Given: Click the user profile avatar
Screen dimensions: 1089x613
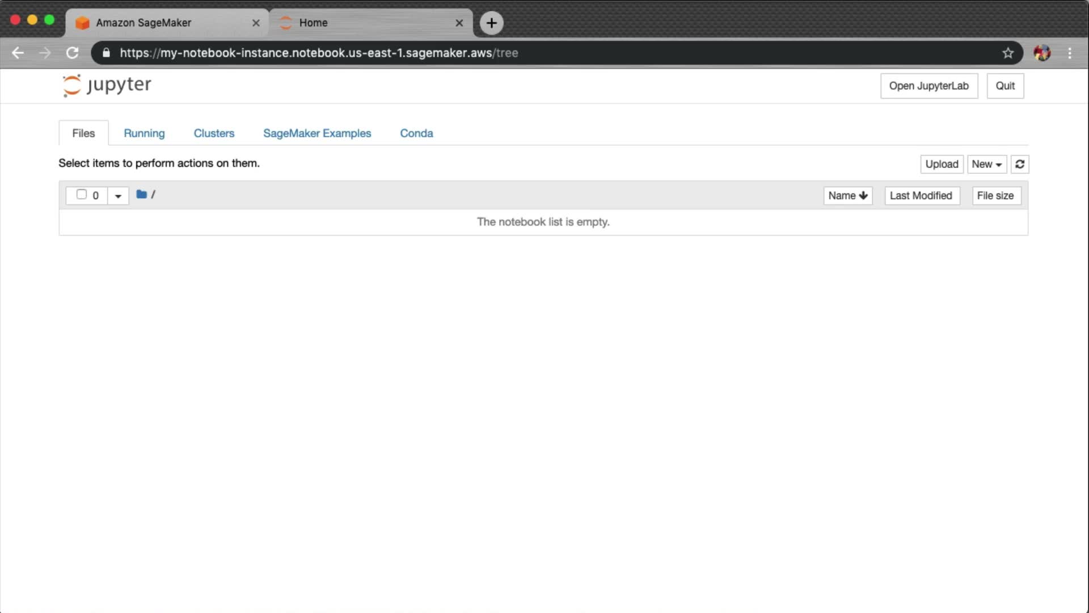Looking at the screenshot, I should (1042, 53).
